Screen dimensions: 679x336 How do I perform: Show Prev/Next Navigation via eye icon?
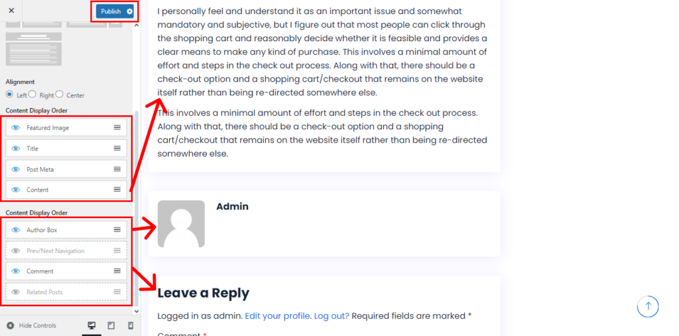(16, 251)
